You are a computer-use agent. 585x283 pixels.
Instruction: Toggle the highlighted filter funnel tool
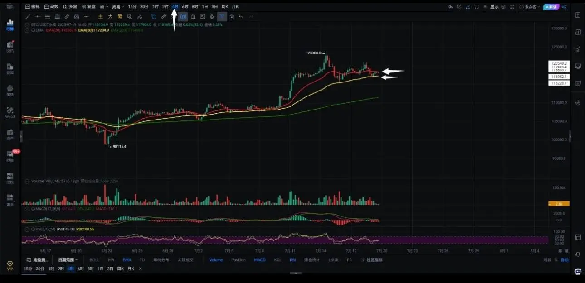222,17
